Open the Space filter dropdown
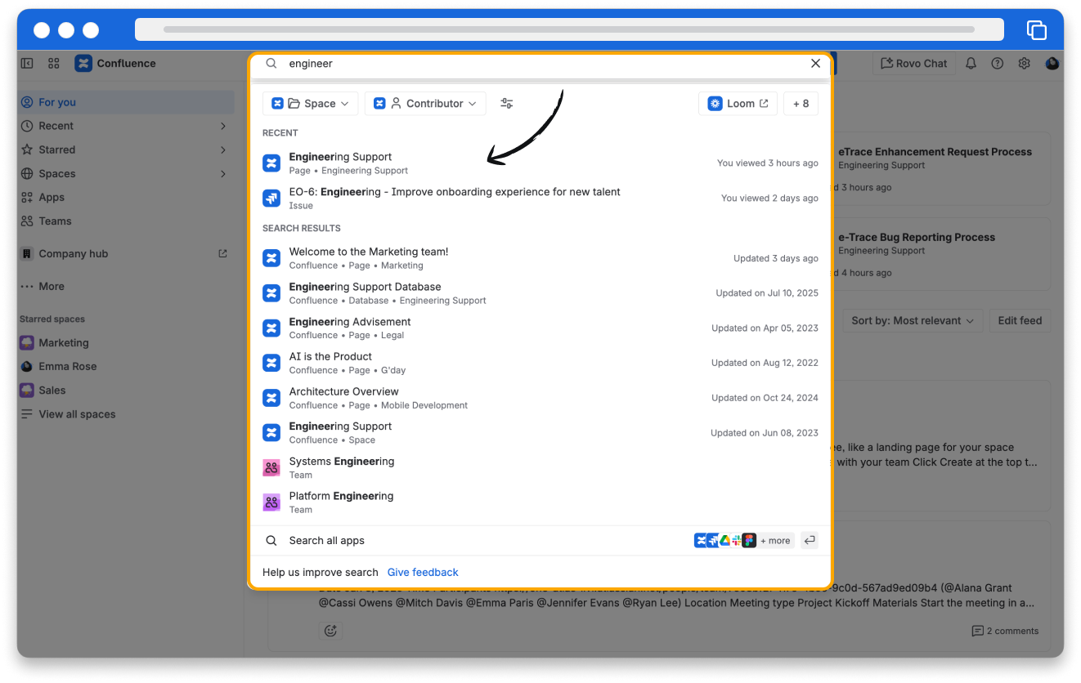The width and height of the screenshot is (1081, 683). click(x=310, y=103)
